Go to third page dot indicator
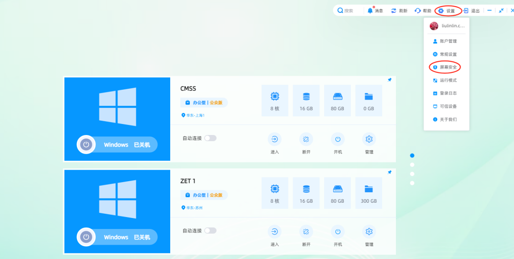 pos(412,174)
